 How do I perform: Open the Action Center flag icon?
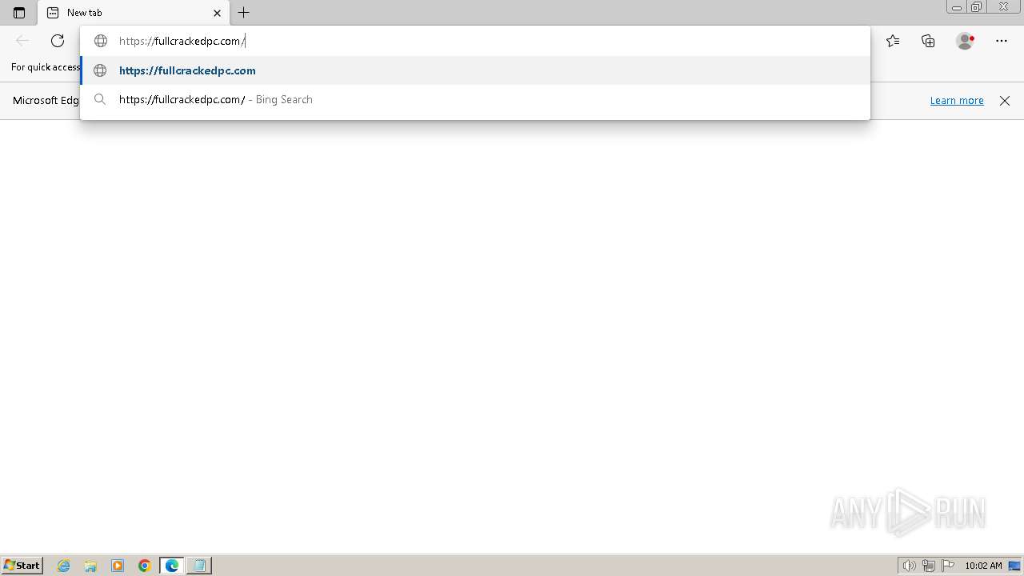[948, 566]
